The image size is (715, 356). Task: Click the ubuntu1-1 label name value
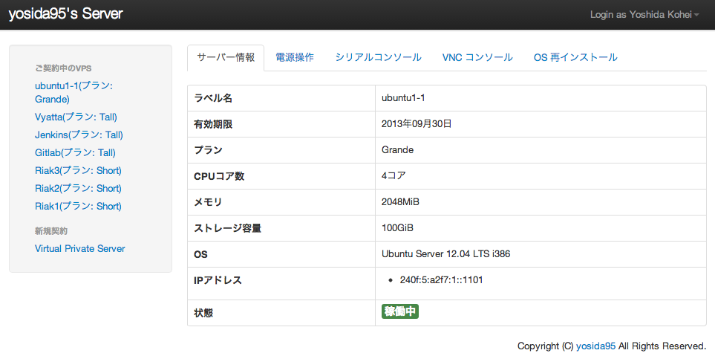(x=402, y=98)
